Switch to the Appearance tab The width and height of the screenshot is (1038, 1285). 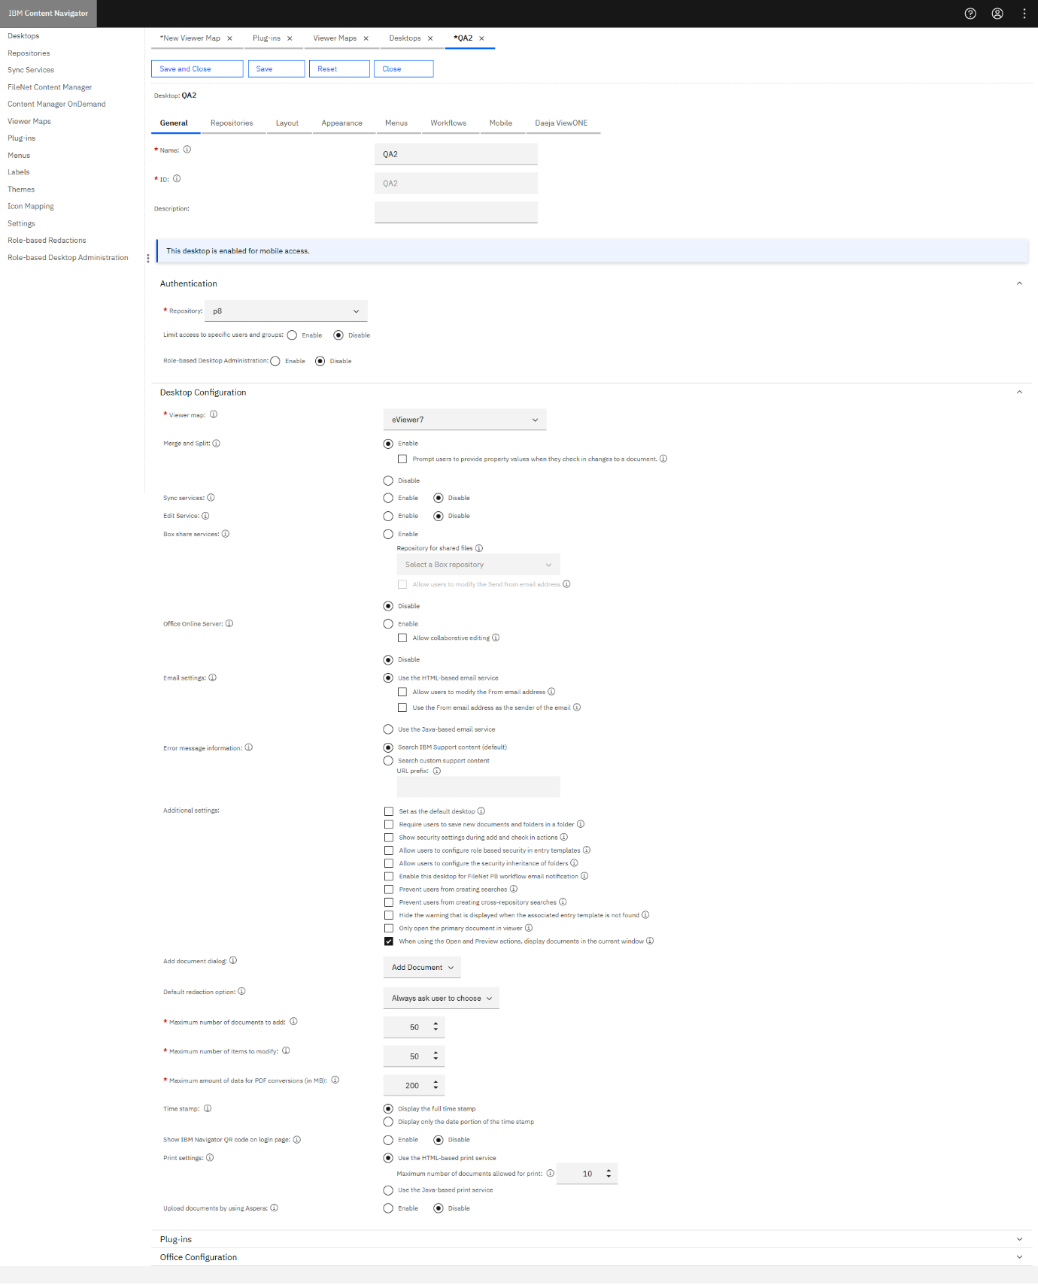pos(341,123)
